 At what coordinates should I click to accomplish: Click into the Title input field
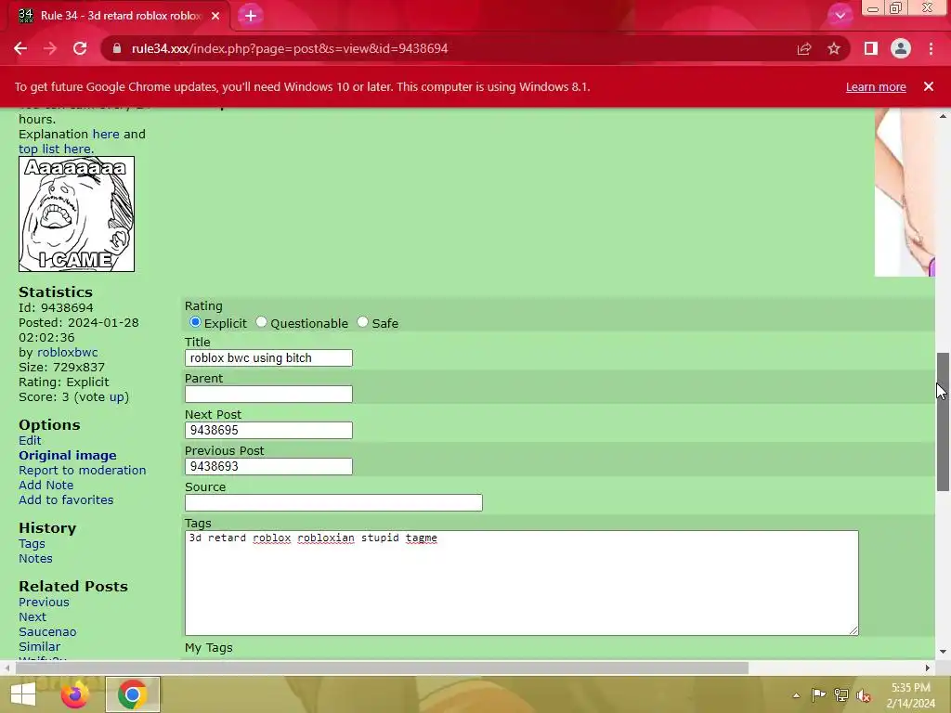(268, 357)
